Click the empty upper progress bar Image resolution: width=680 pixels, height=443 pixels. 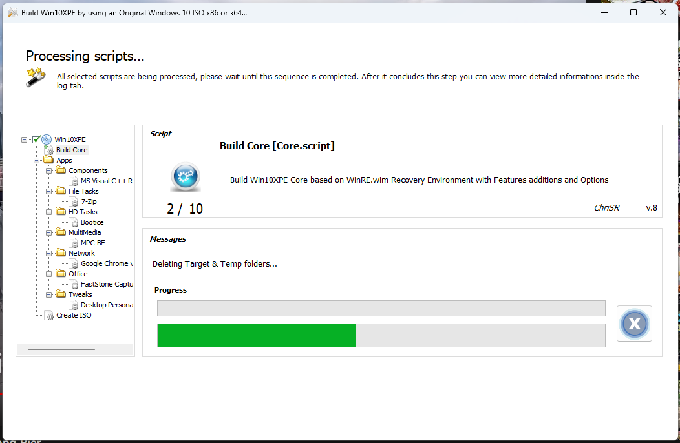pos(381,309)
